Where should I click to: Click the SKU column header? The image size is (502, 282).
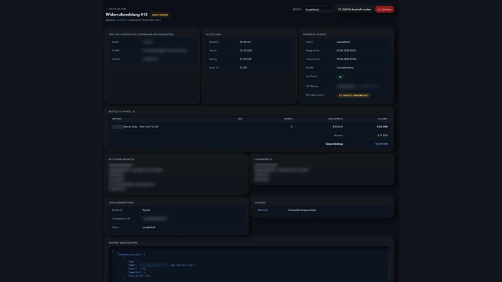pyautogui.click(x=240, y=118)
